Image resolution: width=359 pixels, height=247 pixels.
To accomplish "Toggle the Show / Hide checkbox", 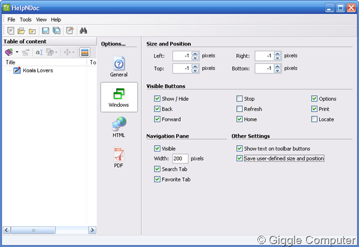I will tap(157, 98).
